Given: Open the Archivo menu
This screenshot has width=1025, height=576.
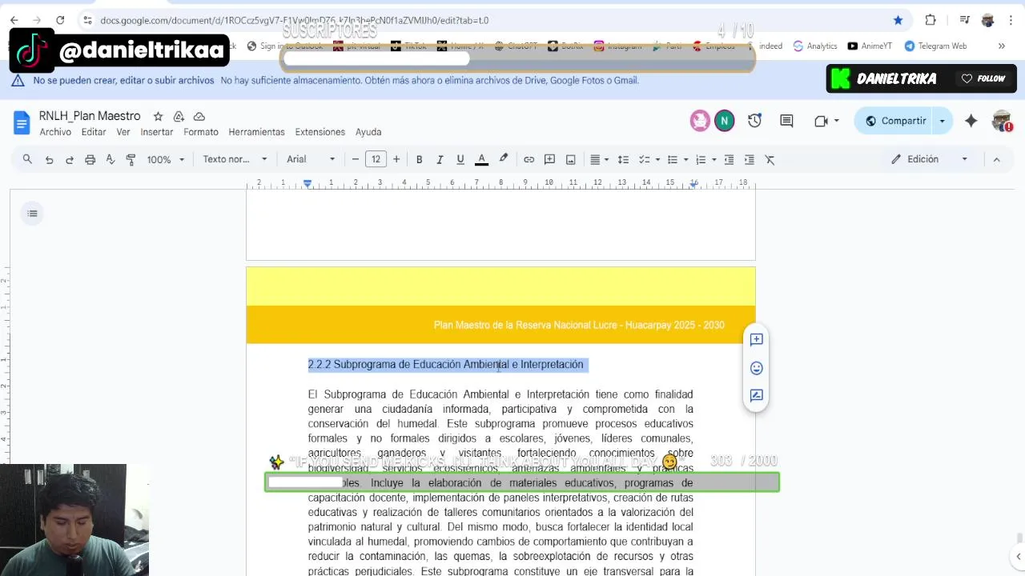Looking at the screenshot, I should 55,132.
